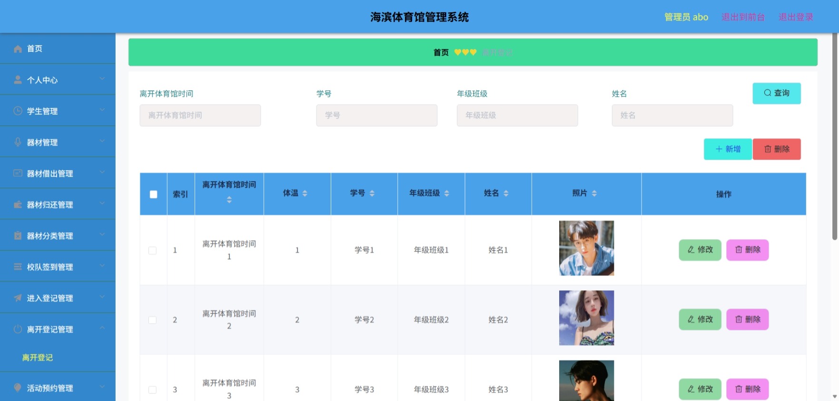Focus the 学号 search field
The image size is (839, 401).
pyautogui.click(x=377, y=115)
